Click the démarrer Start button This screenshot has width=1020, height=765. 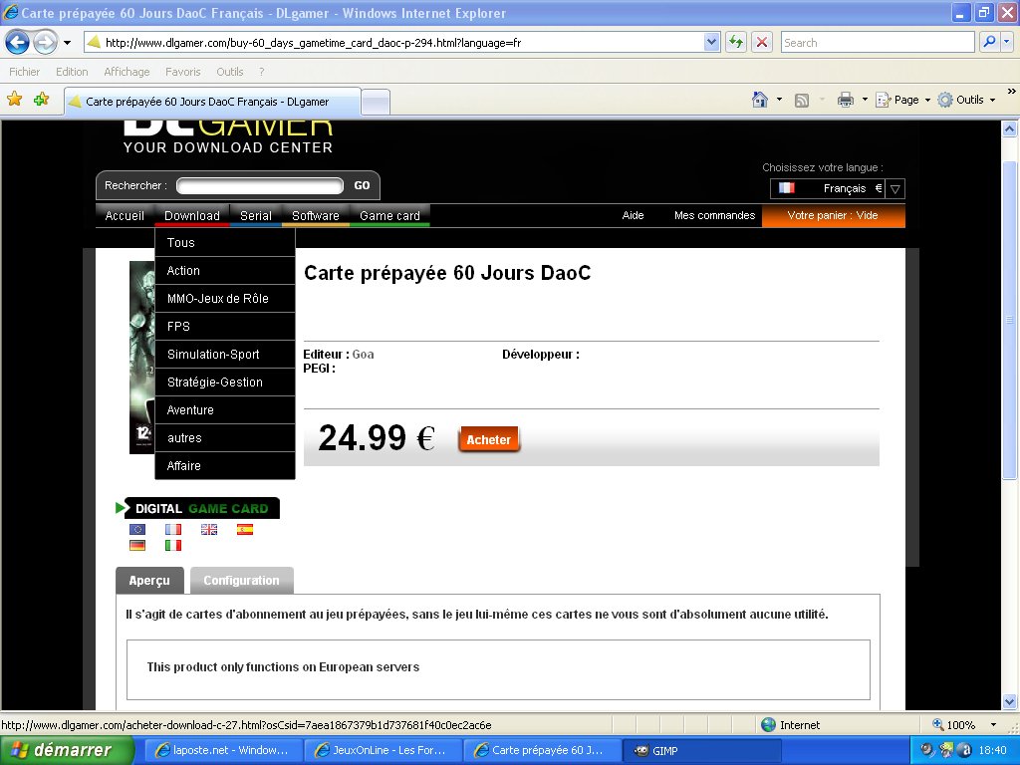[x=67, y=750]
